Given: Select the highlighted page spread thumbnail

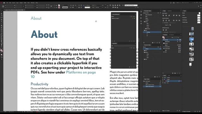Looking at the screenshot, I should coord(192,39).
